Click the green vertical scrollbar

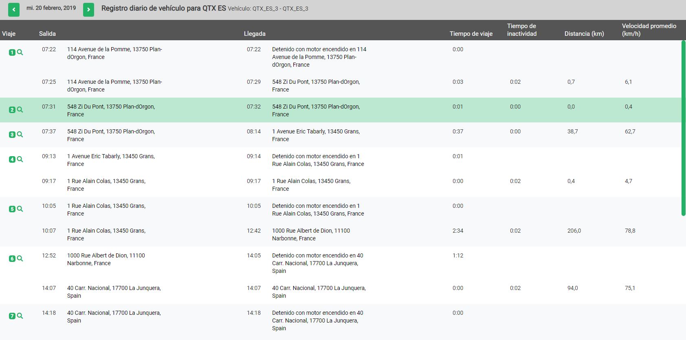pyautogui.click(x=683, y=128)
